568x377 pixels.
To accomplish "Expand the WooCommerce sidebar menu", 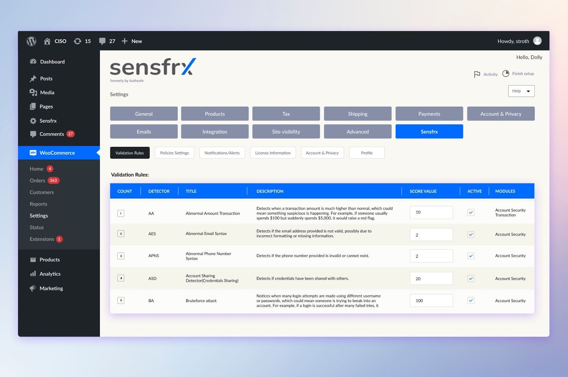I will pyautogui.click(x=57, y=153).
